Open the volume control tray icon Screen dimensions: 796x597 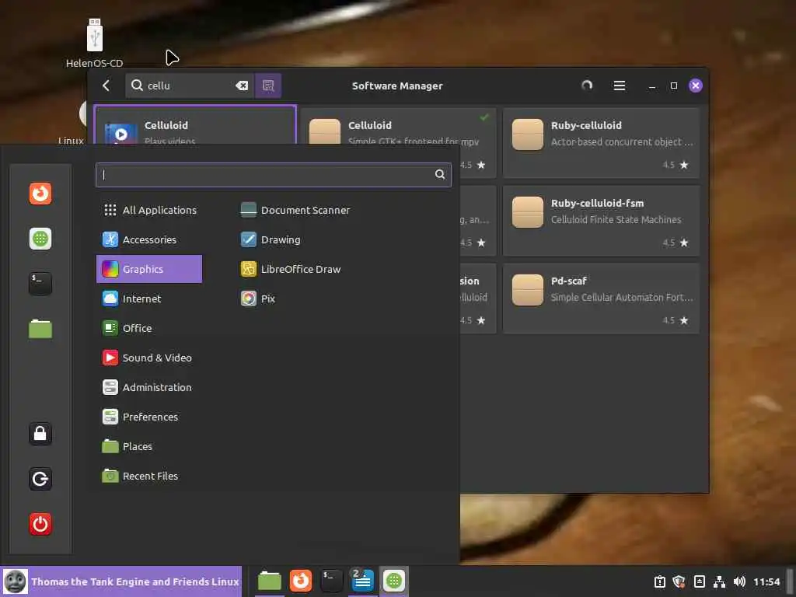coord(739,581)
